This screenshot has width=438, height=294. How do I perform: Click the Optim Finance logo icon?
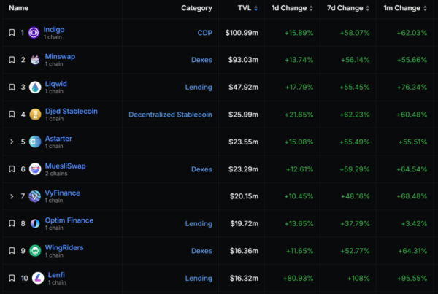pyautogui.click(x=34, y=223)
